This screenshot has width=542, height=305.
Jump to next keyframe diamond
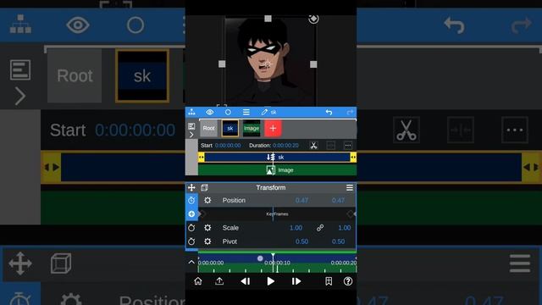click(351, 214)
